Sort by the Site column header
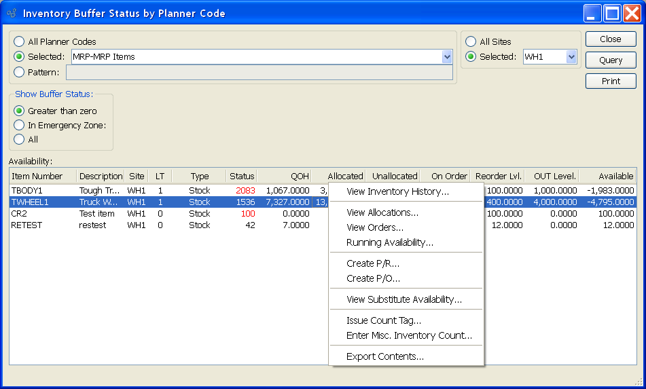 137,177
